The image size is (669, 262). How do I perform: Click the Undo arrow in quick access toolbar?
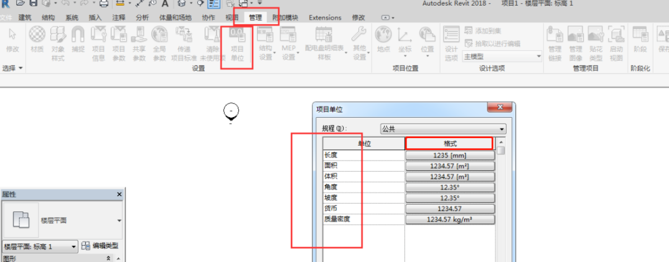tap(65, 3)
